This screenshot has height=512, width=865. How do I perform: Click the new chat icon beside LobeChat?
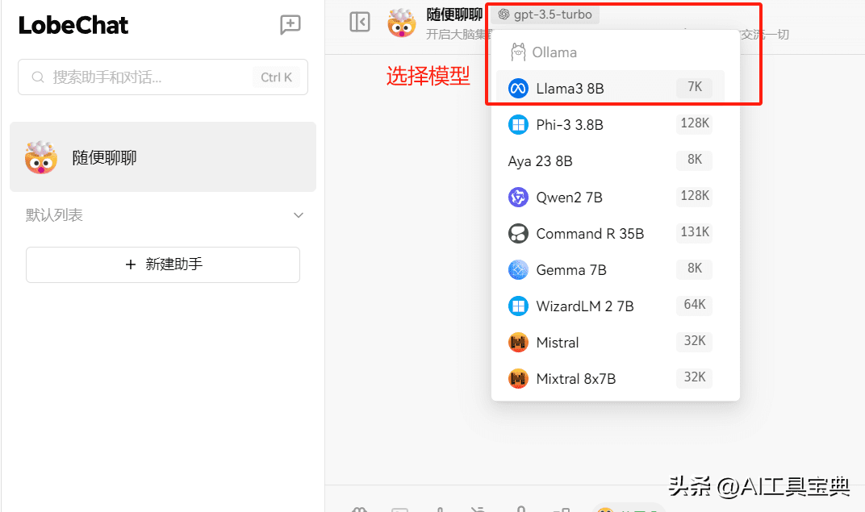click(x=290, y=25)
